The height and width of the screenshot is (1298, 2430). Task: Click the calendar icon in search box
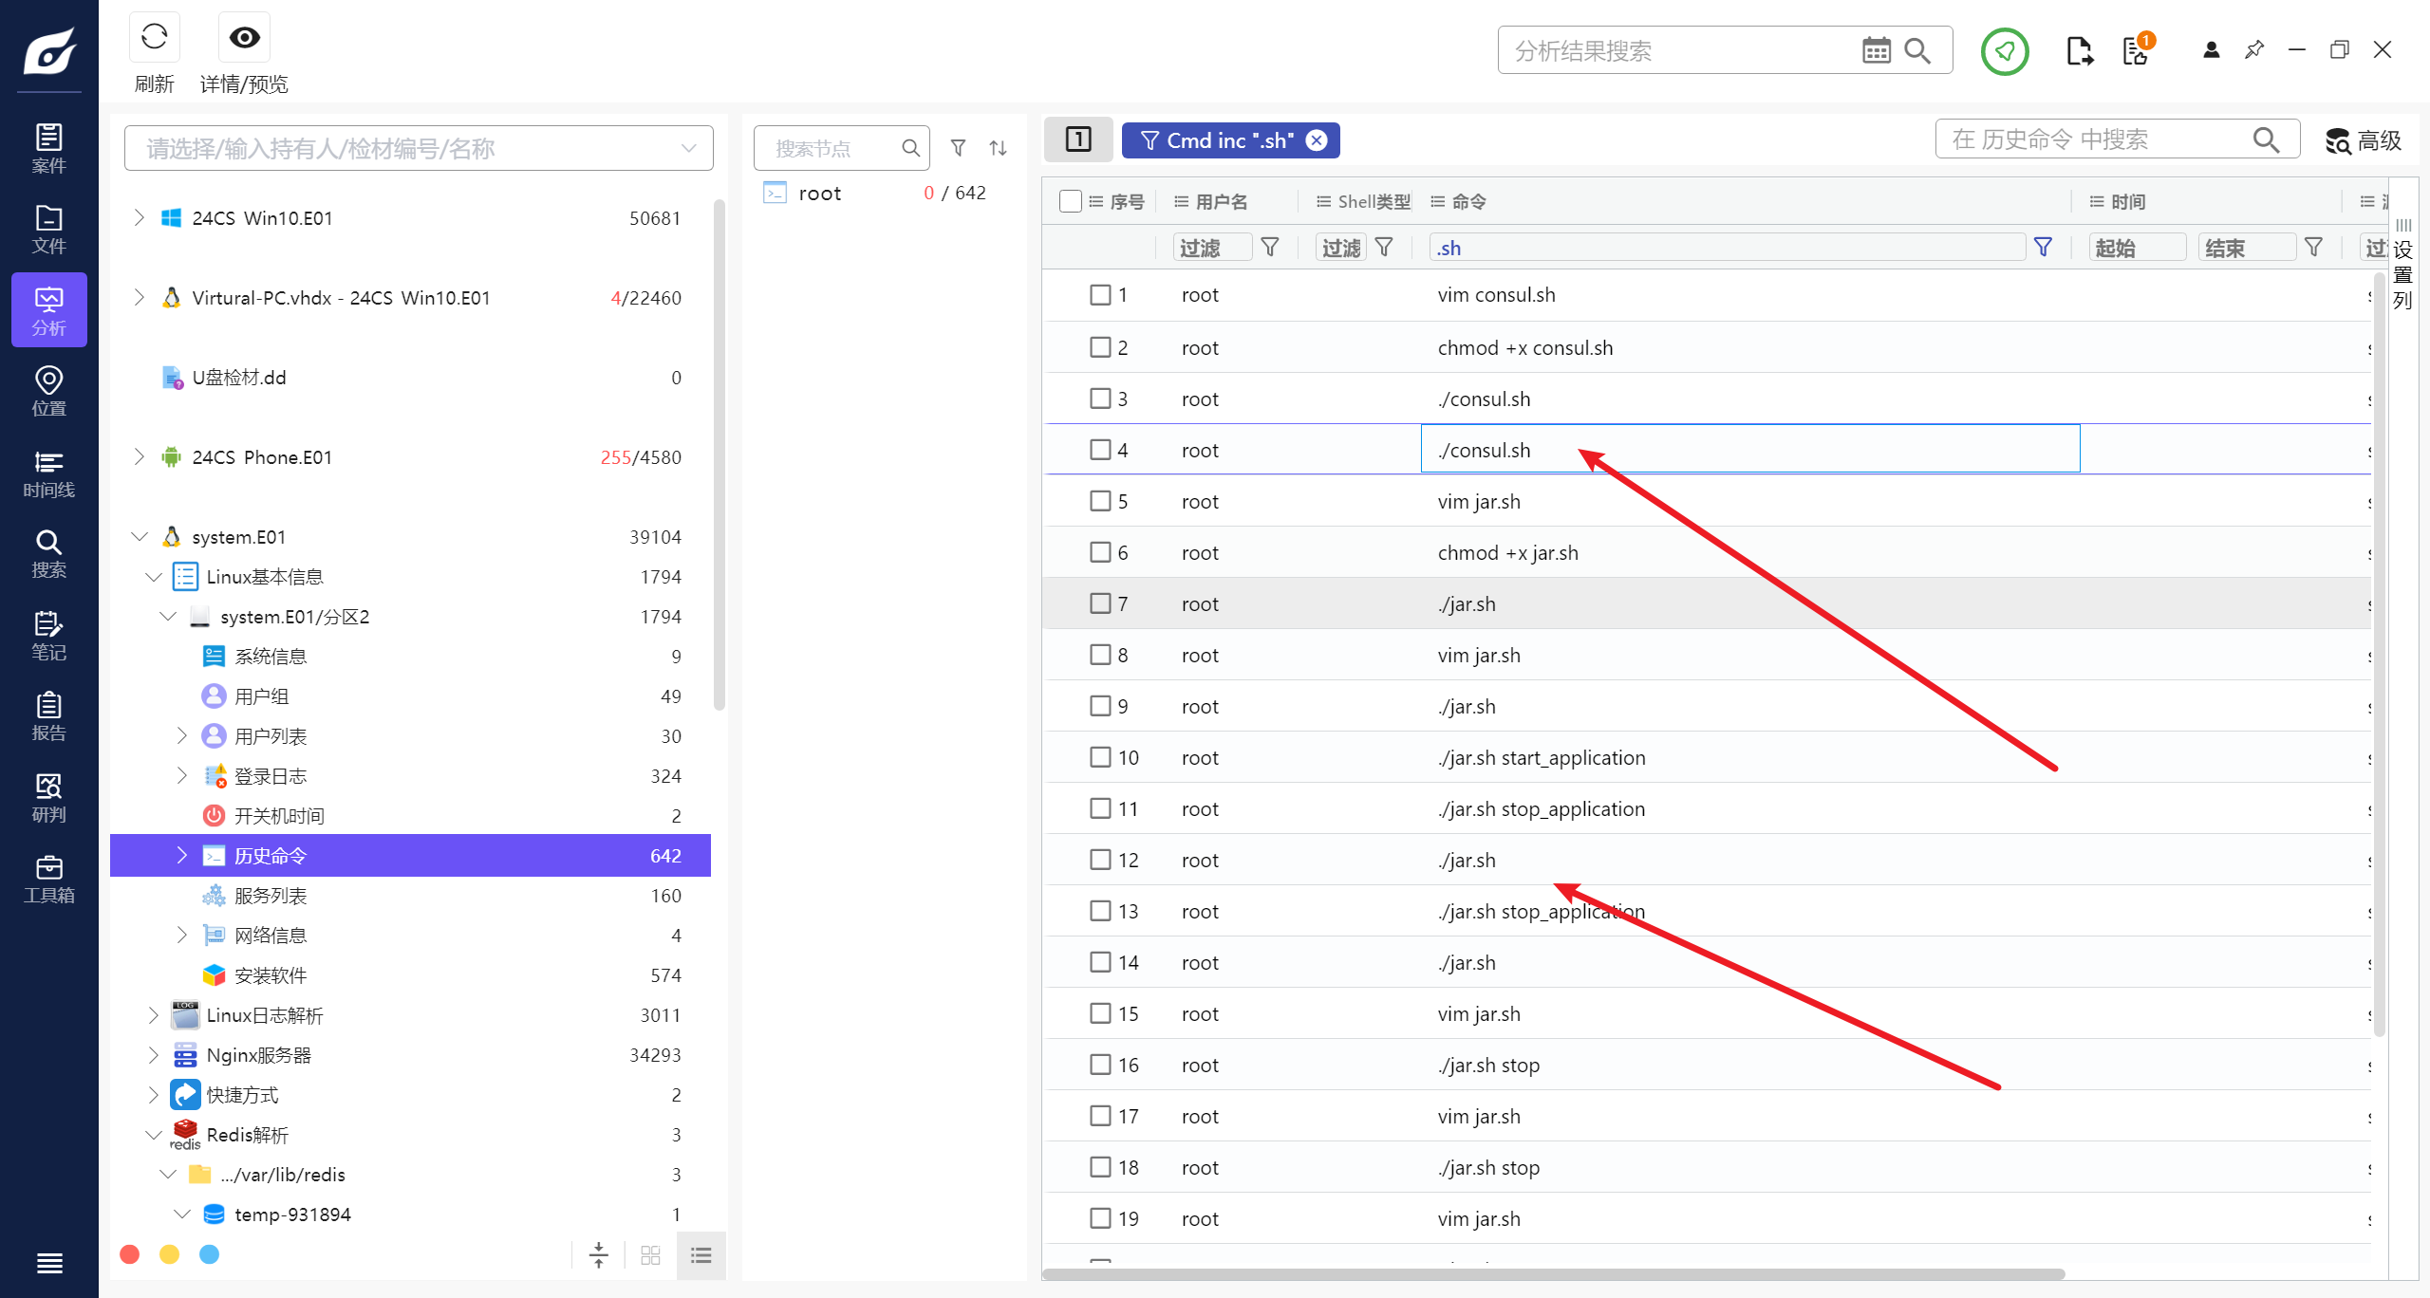pos(1876,50)
